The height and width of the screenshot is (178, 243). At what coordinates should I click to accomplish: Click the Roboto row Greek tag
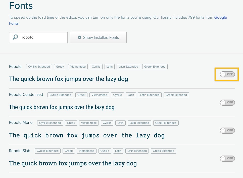click(60, 67)
